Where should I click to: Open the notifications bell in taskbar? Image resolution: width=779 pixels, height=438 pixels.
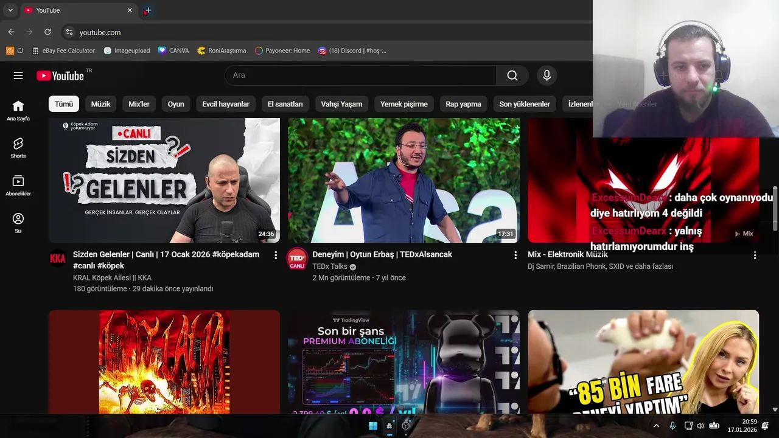click(765, 426)
